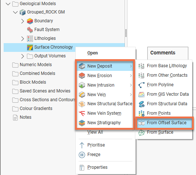The image size is (196, 175).
Task: Click the Fault System icon
Action: (x=30, y=30)
